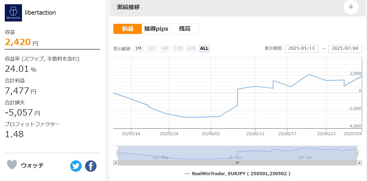Click the 1.48 profit factor value
The image size is (367, 181).
14,134
